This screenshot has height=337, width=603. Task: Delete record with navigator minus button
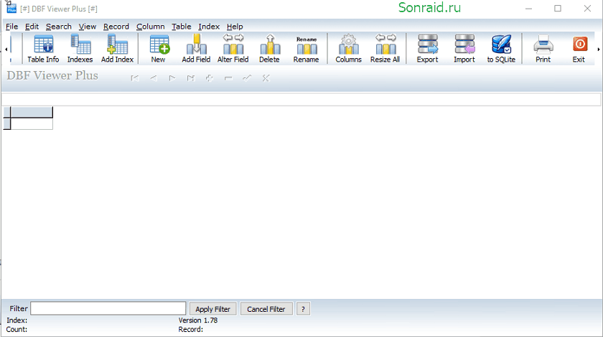(228, 78)
